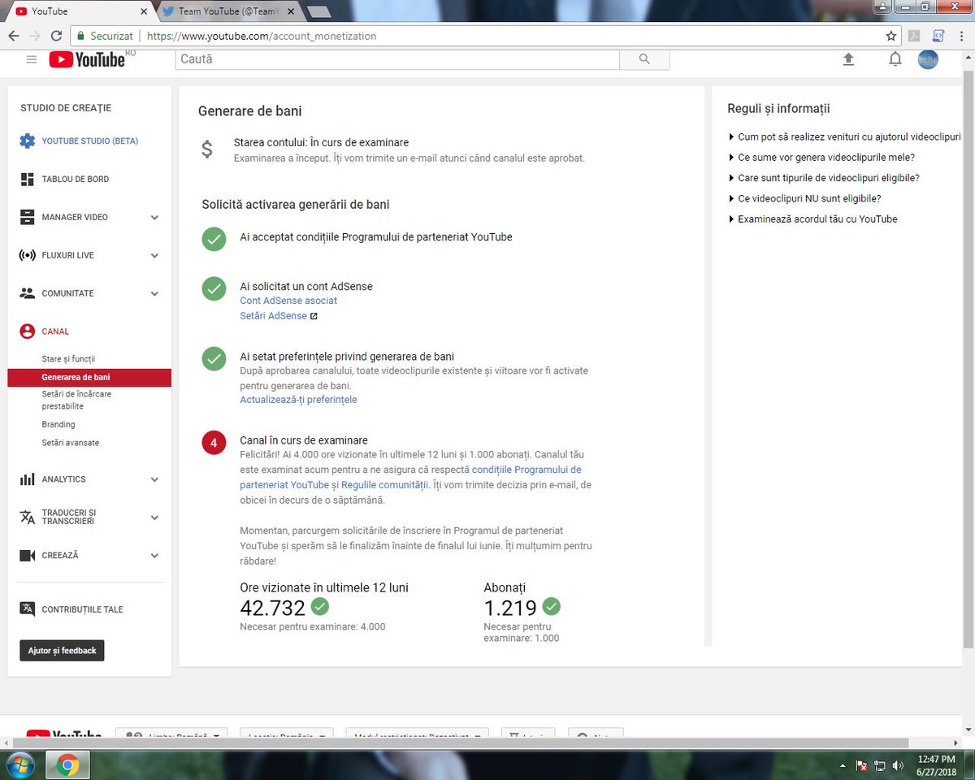Open the Windows Start menu

coord(19,765)
